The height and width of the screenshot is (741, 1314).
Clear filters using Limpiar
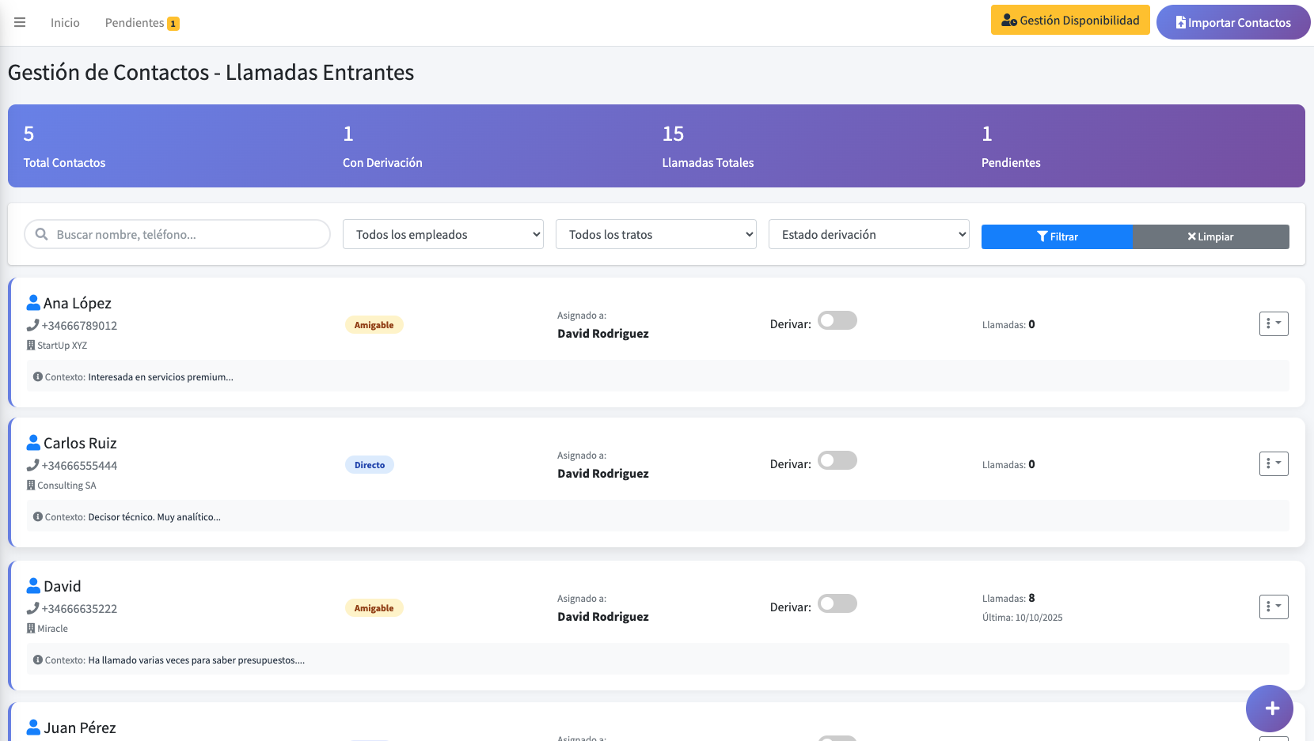(1211, 236)
